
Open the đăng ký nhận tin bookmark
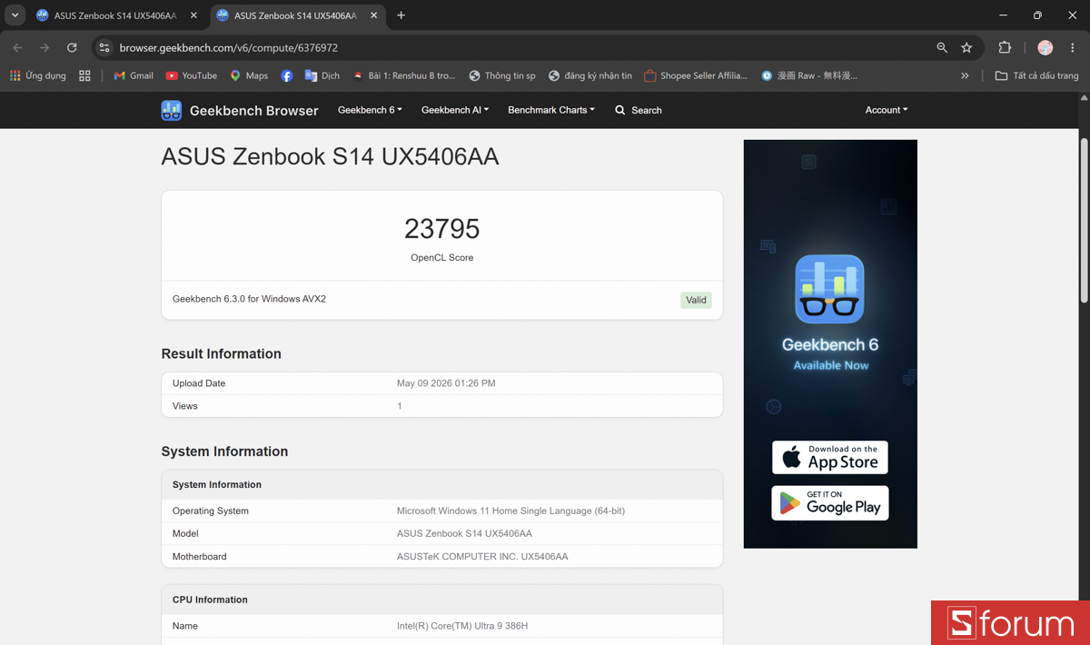pos(590,75)
